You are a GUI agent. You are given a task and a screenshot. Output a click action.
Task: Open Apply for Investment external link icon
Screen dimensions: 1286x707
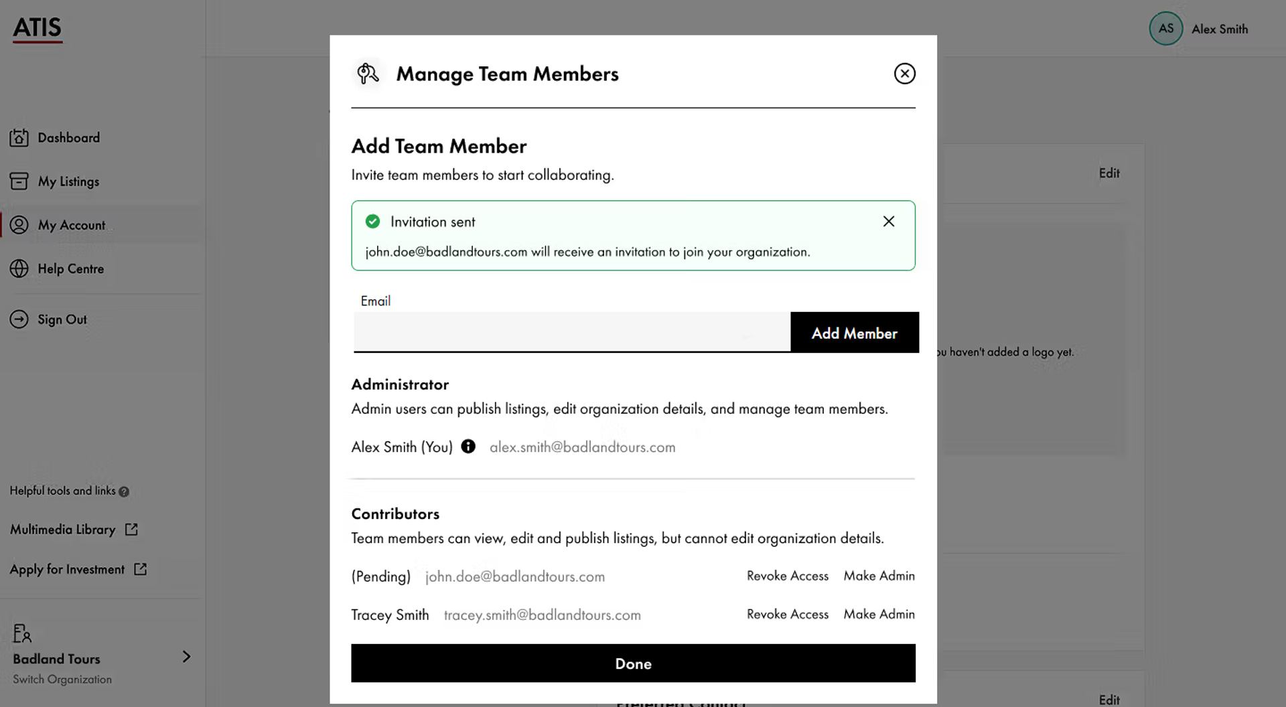tap(140, 569)
